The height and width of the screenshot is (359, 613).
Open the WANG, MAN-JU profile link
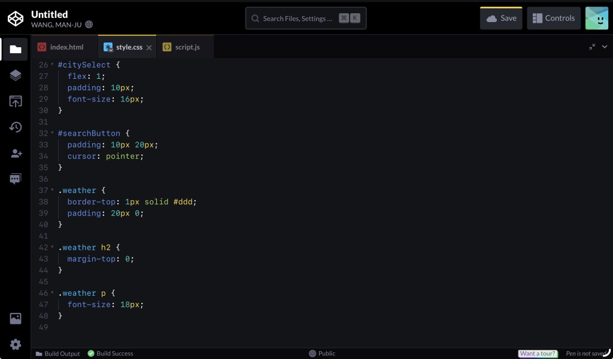click(x=56, y=24)
